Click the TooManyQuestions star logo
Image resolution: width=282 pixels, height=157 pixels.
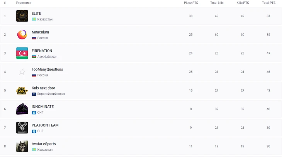[x=22, y=72]
